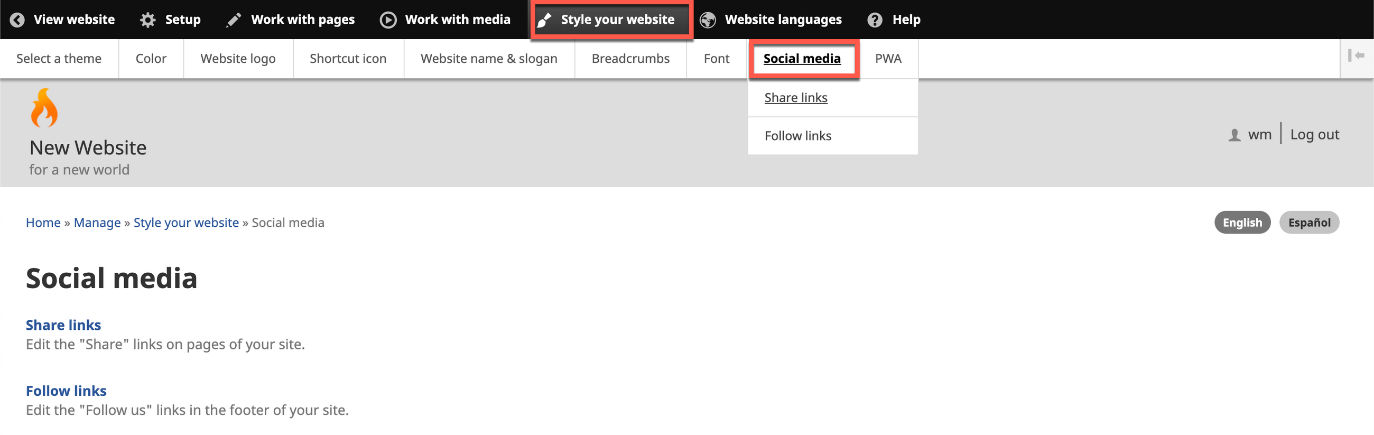Go to Manage in the breadcrumb
1374x435 pixels.
(97, 223)
